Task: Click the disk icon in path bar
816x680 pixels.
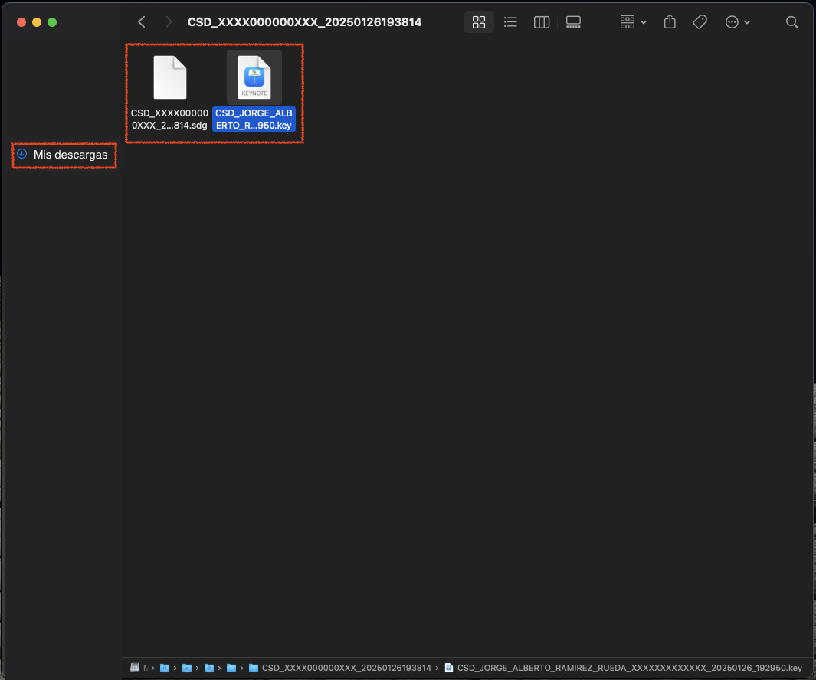Action: click(136, 668)
